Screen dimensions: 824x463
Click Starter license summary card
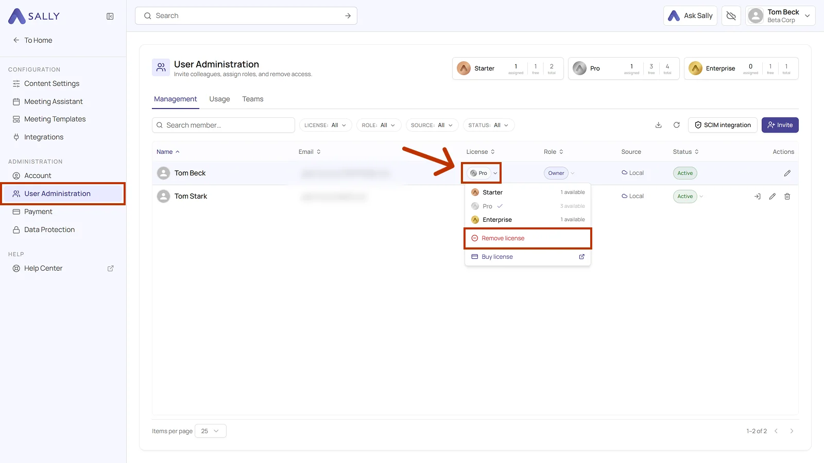[508, 68]
